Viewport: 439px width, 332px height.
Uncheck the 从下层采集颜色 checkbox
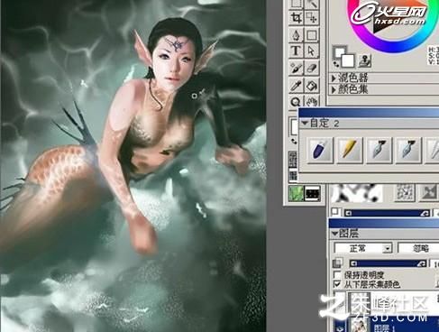coord(338,284)
